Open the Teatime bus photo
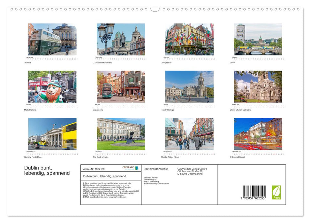Image resolution: width=310 pixels, height=223 pixels. 52,40
